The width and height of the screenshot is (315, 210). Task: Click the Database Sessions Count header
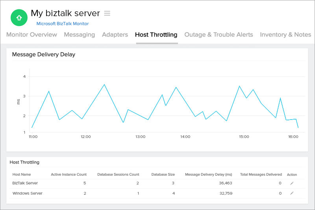click(118, 174)
